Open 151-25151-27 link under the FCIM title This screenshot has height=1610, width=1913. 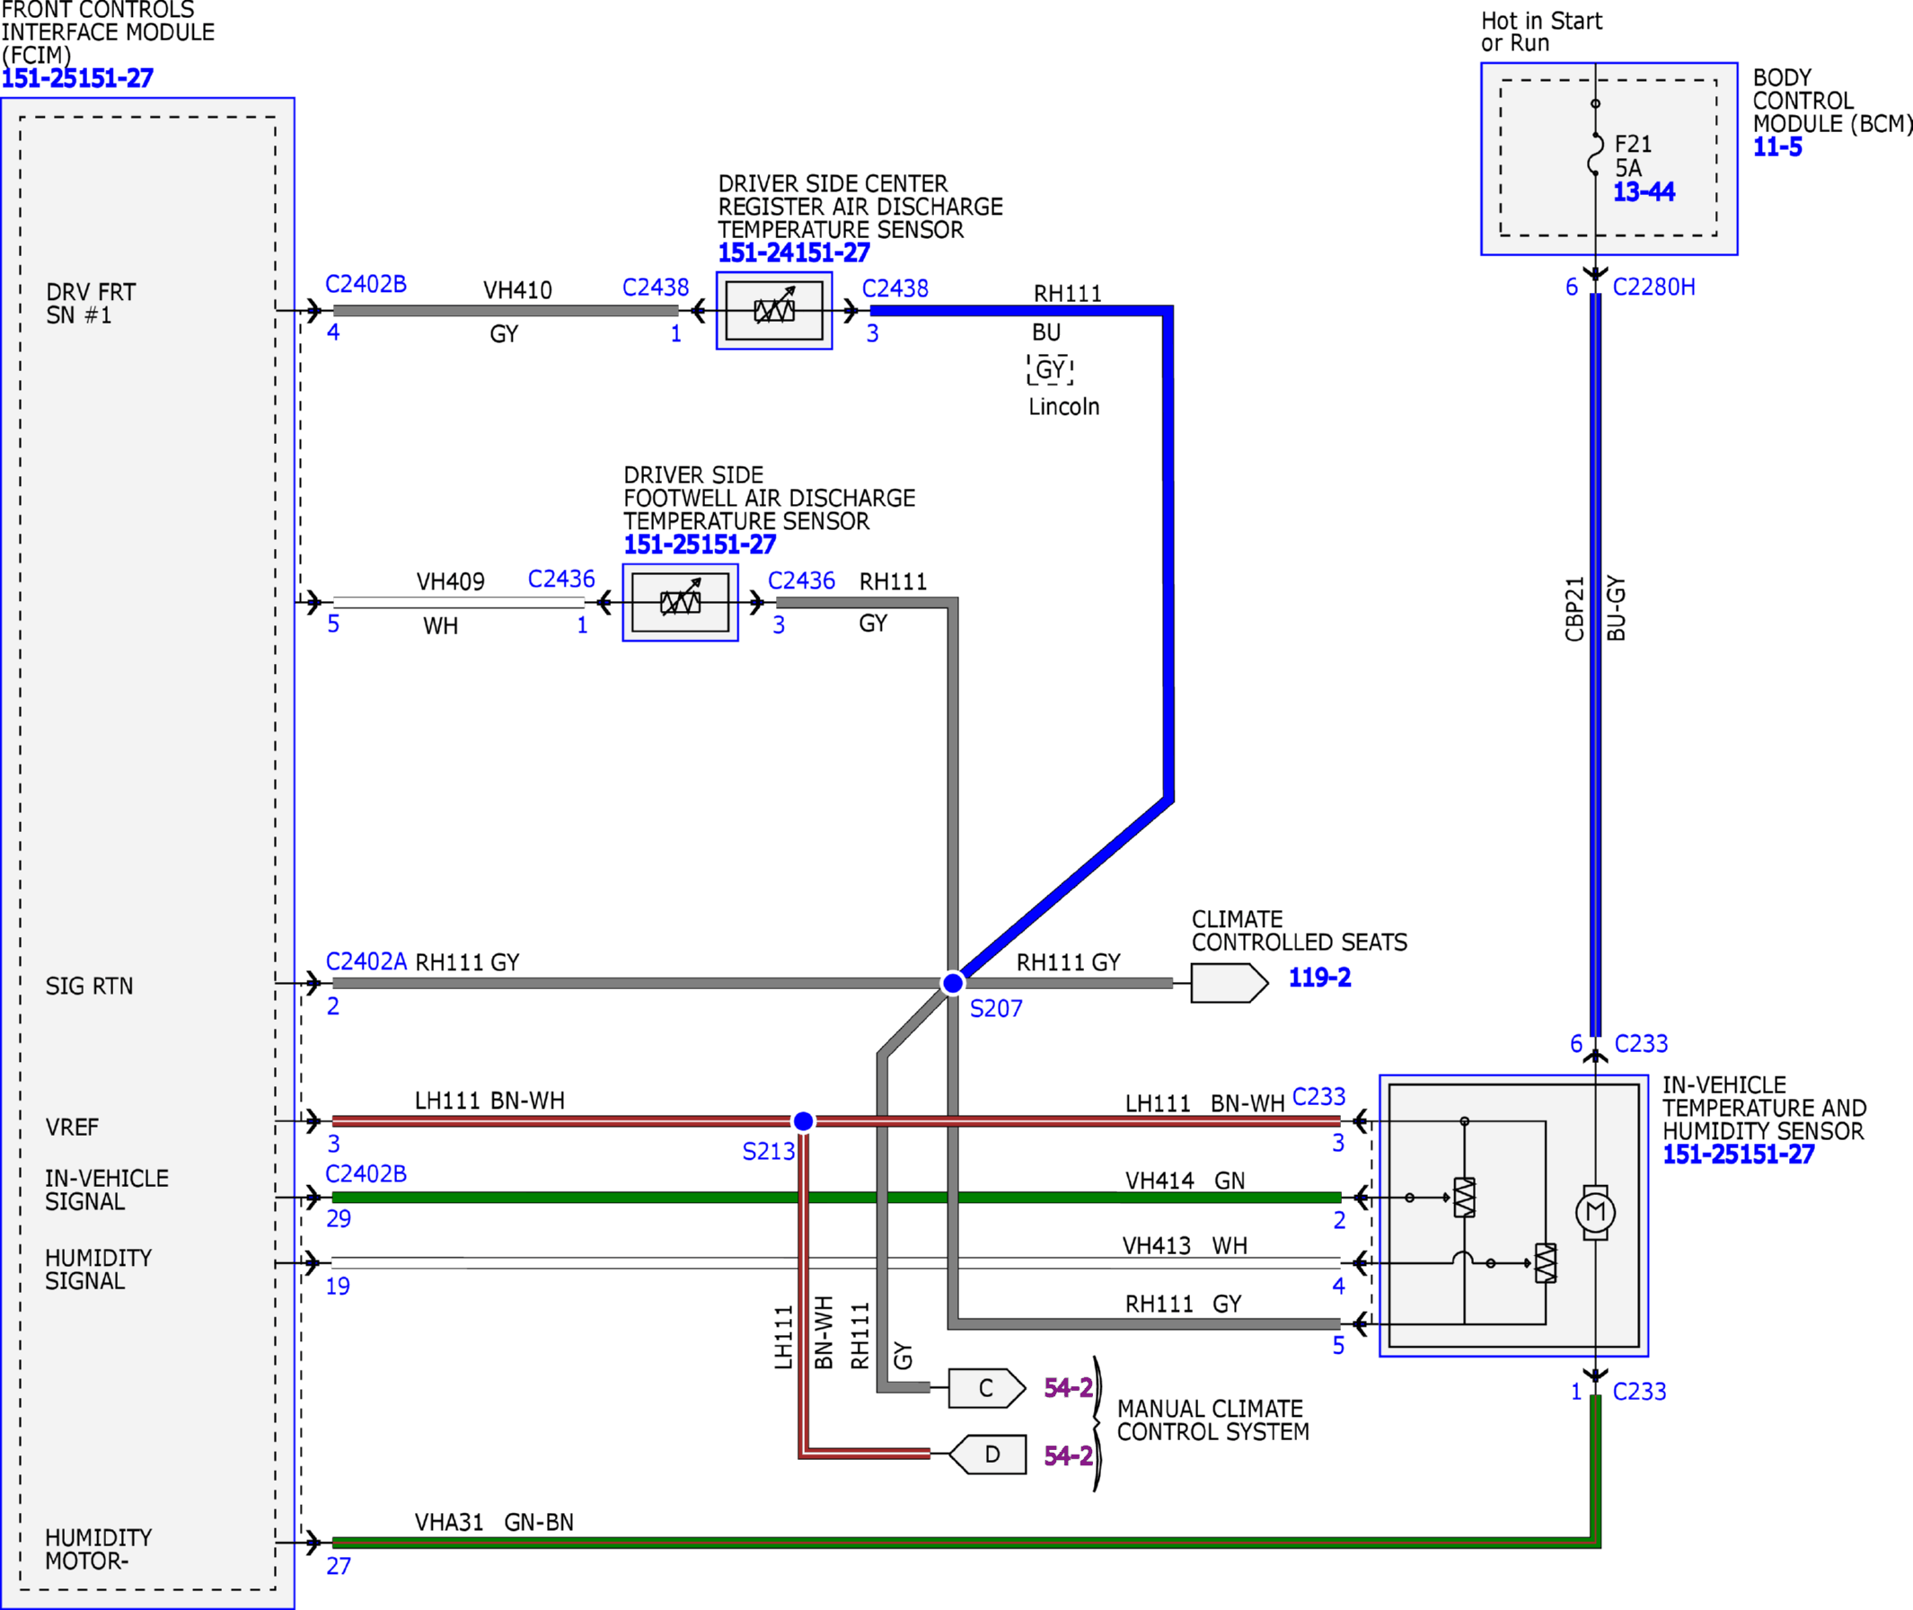tap(77, 78)
